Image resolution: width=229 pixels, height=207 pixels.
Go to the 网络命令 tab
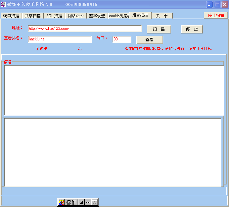76,16
